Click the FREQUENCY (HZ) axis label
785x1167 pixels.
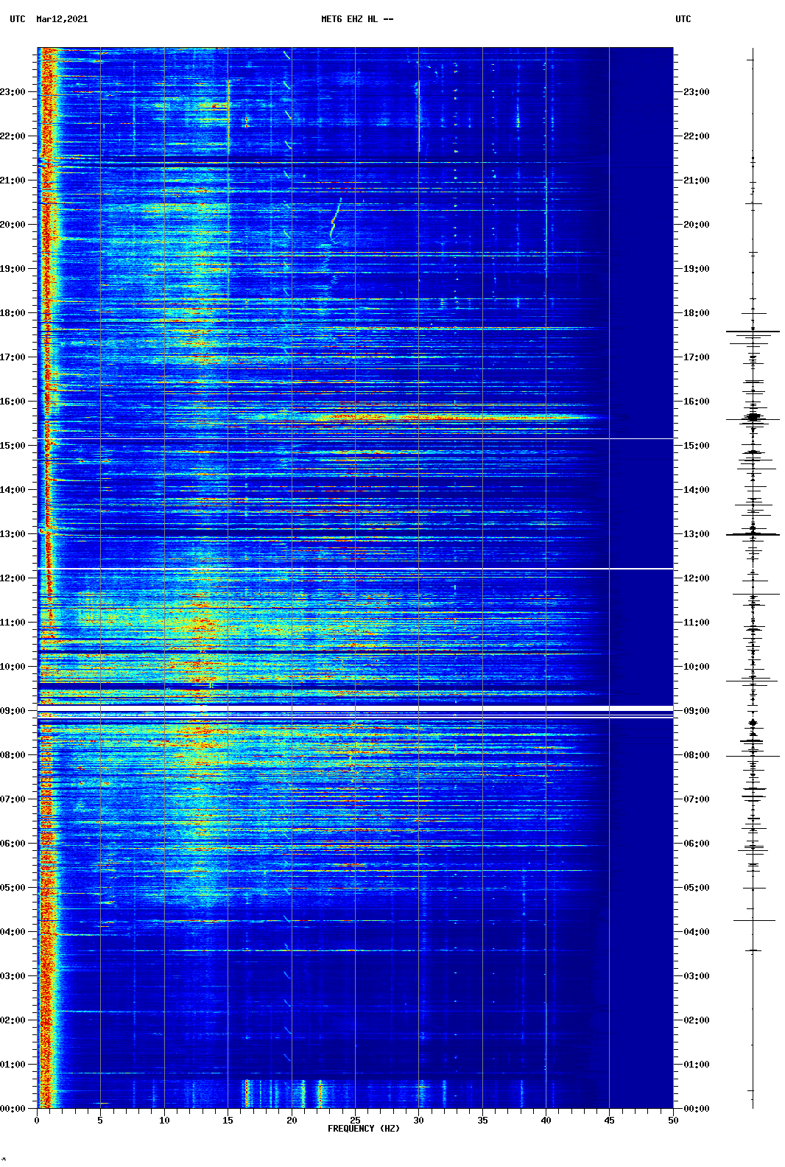pos(363,1129)
